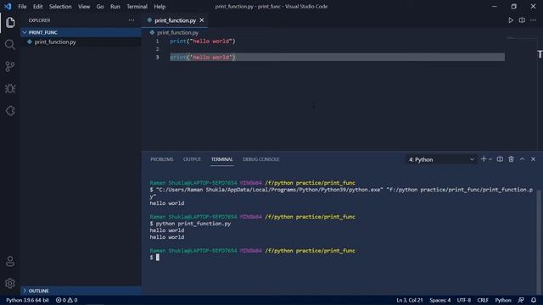Switch to the OUTPUT panel tab
Image resolution: width=543 pixels, height=305 pixels.
(x=192, y=159)
